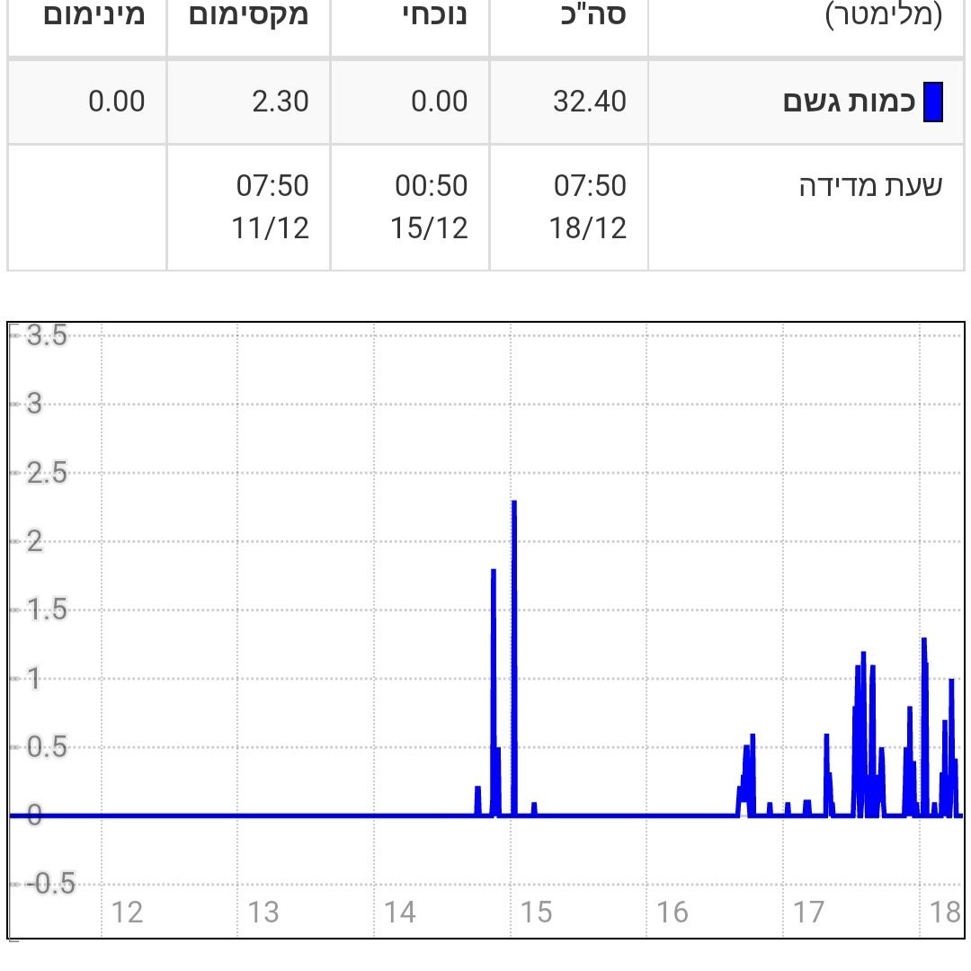Click the 0.00 value under current column
Screen dimensions: 971x971
coord(439,102)
